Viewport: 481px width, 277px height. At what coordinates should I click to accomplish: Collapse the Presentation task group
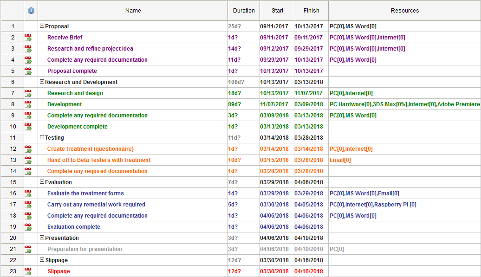pos(42,238)
